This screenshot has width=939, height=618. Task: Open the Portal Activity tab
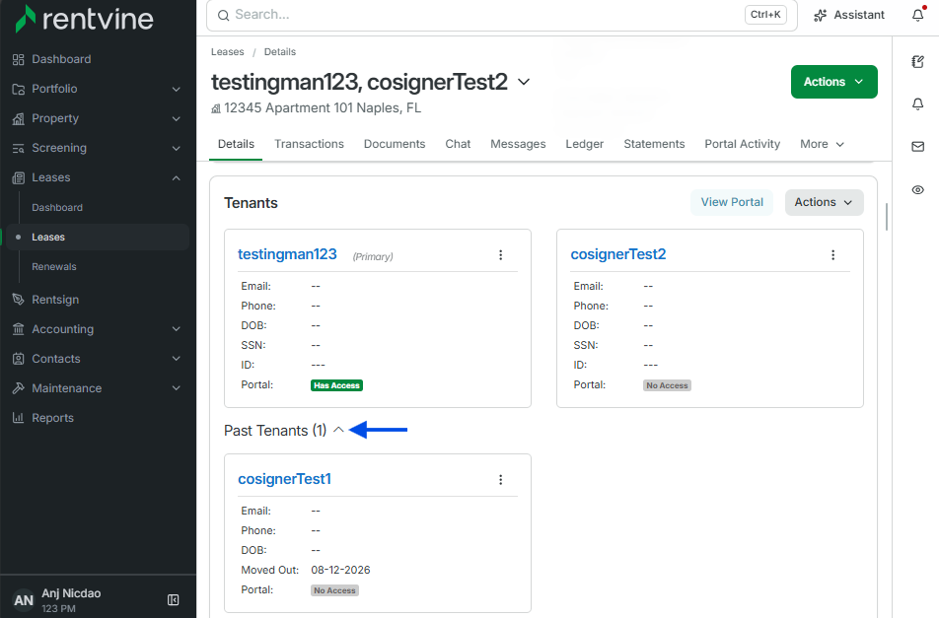743,144
